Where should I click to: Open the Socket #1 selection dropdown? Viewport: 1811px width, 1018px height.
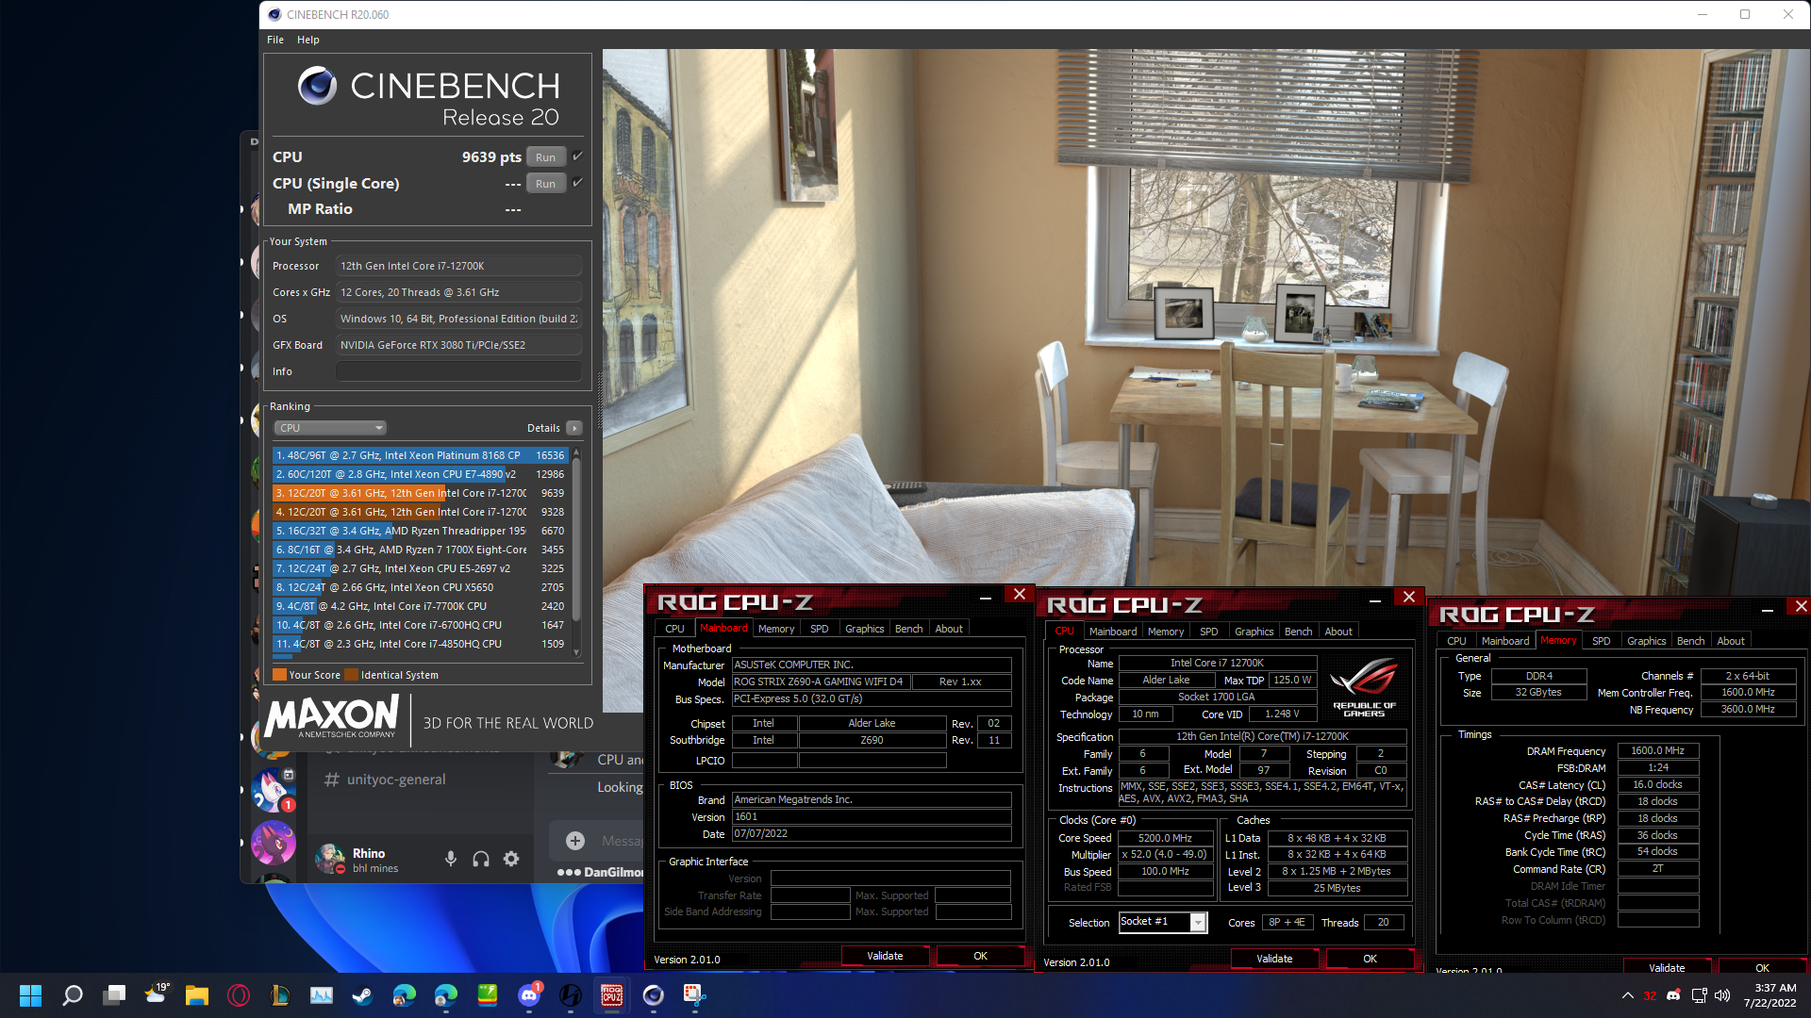1162,922
